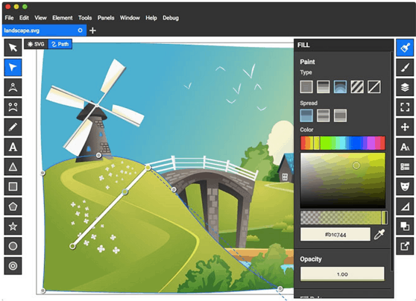Select the middle gradient spread option
The width and height of the screenshot is (416, 301).
click(x=323, y=116)
